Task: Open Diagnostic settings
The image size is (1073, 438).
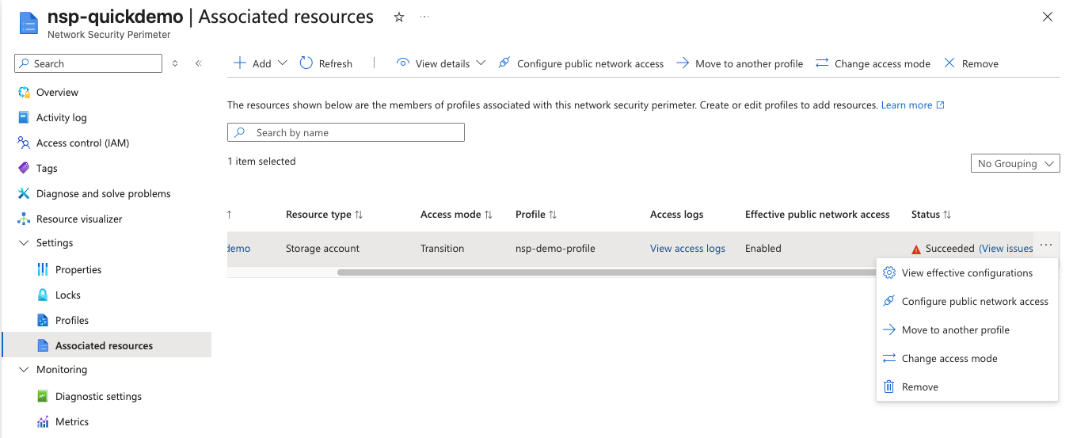Action: (x=98, y=396)
